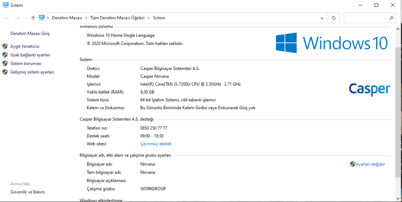402x202 pixels.
Task: Click the WORKGROUP value
Action: coord(153,189)
